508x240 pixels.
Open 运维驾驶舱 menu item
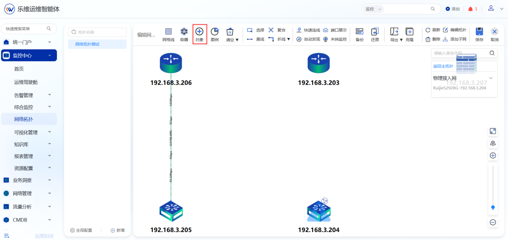26,82
